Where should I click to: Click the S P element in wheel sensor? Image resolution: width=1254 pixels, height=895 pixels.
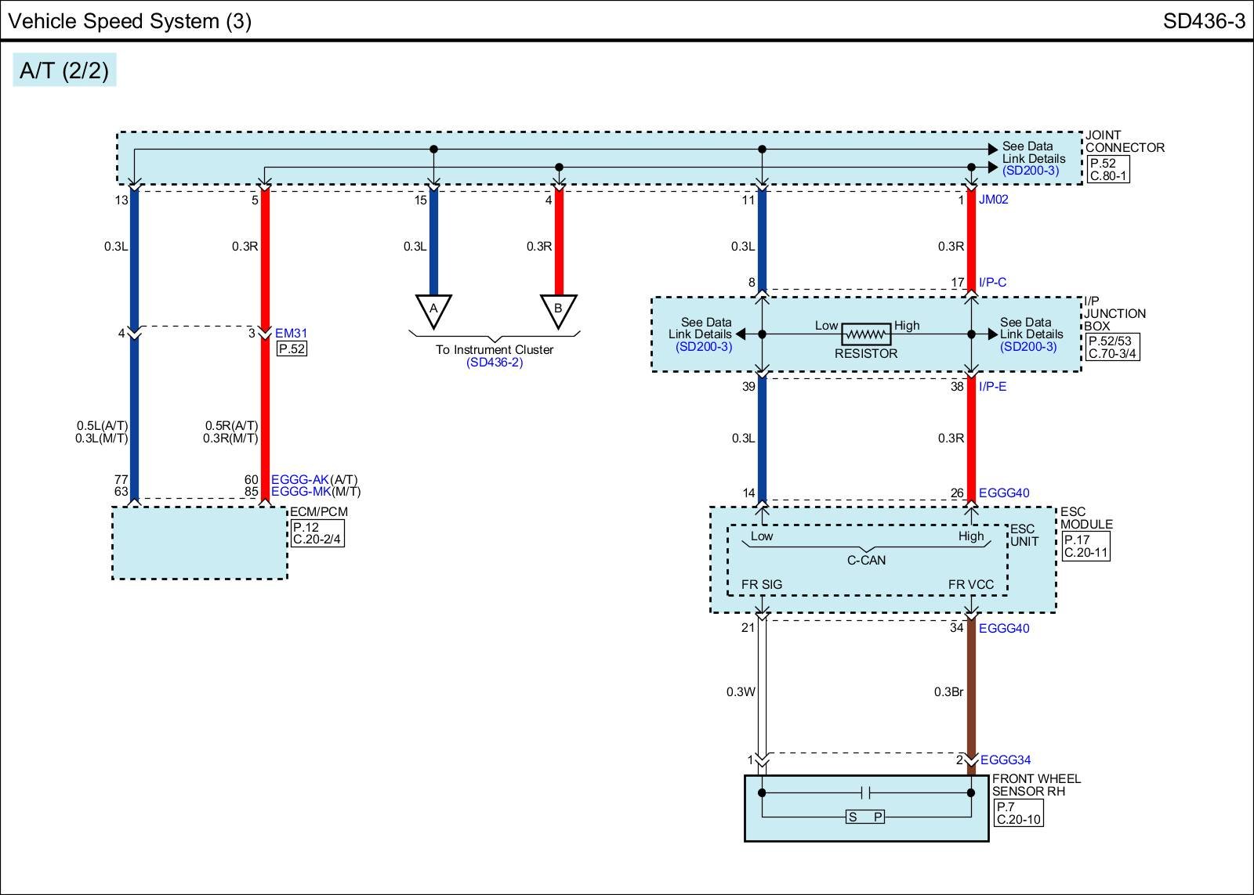tap(865, 817)
